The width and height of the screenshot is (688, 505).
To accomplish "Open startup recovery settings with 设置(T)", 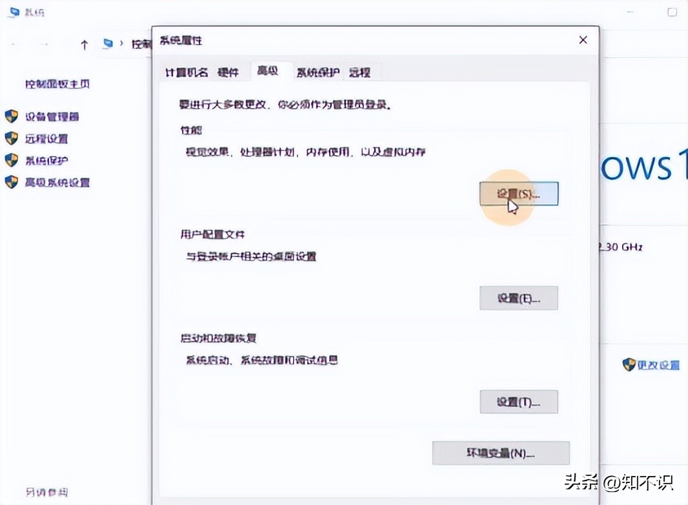I will (x=519, y=401).
